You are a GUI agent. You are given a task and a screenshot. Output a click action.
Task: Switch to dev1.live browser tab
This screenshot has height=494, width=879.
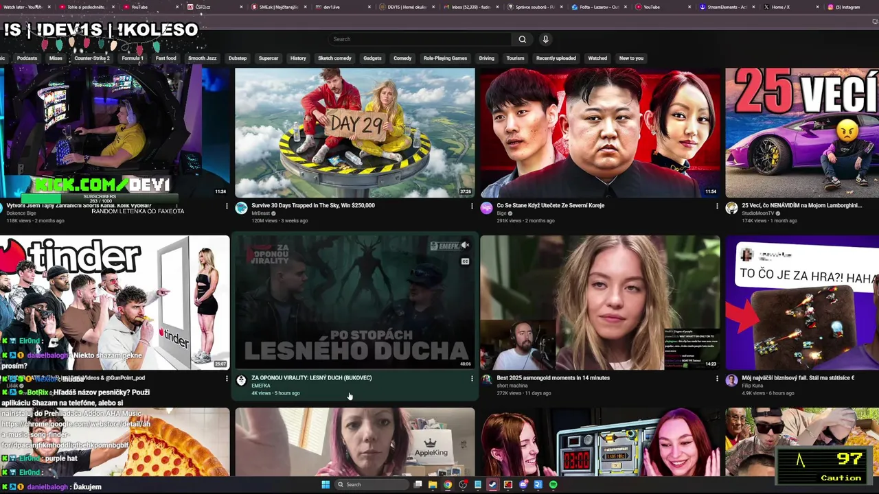click(x=343, y=7)
